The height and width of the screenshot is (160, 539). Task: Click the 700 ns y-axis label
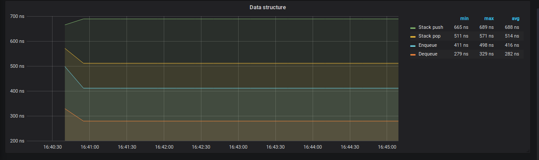(x=17, y=16)
